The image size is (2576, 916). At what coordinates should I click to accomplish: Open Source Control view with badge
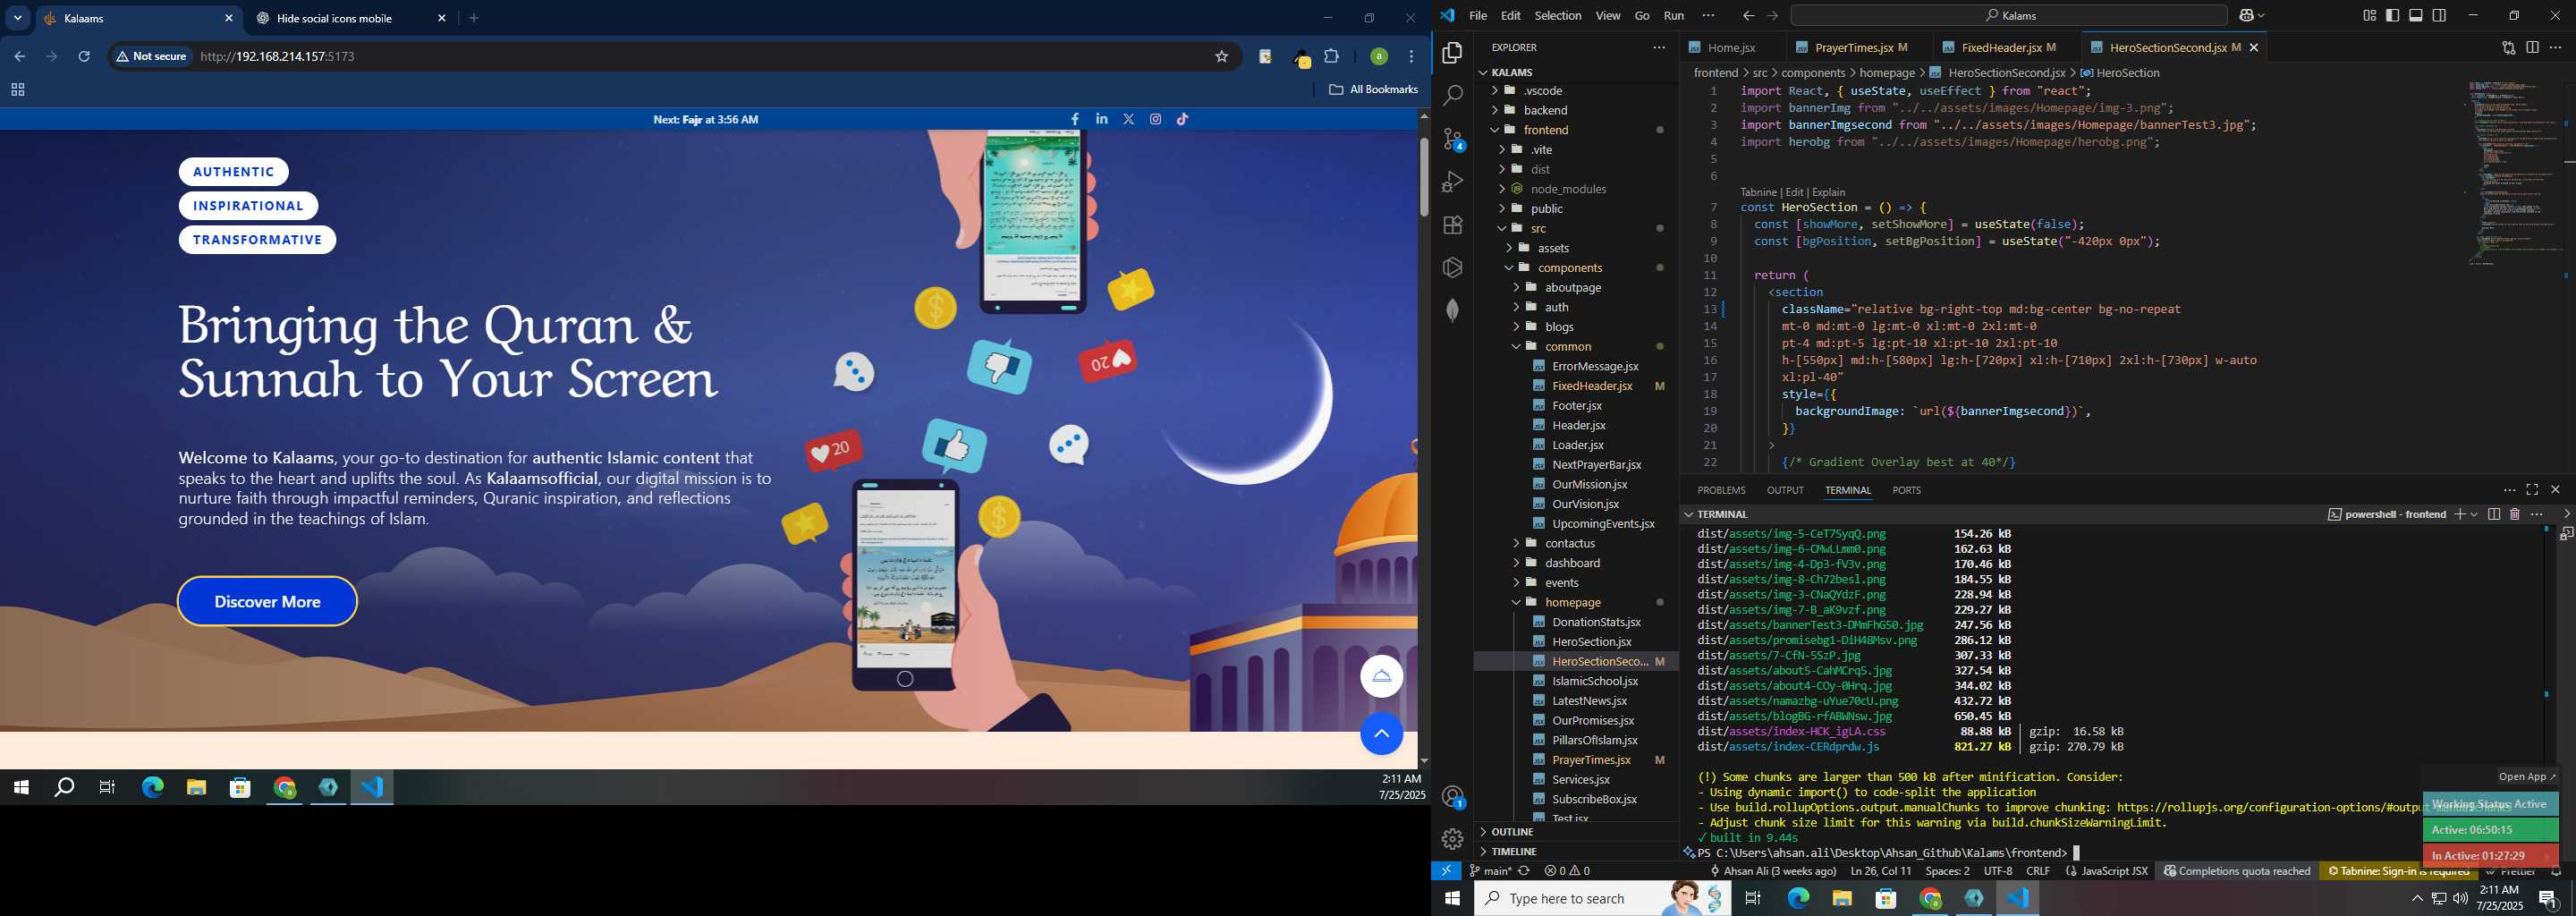coord(1452,139)
